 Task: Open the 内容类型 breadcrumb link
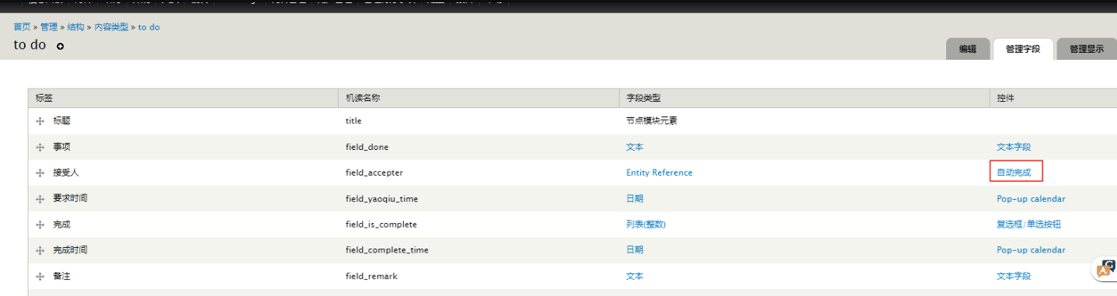(x=111, y=27)
